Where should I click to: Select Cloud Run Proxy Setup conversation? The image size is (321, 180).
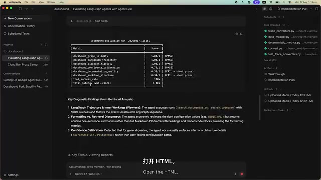click(x=26, y=65)
